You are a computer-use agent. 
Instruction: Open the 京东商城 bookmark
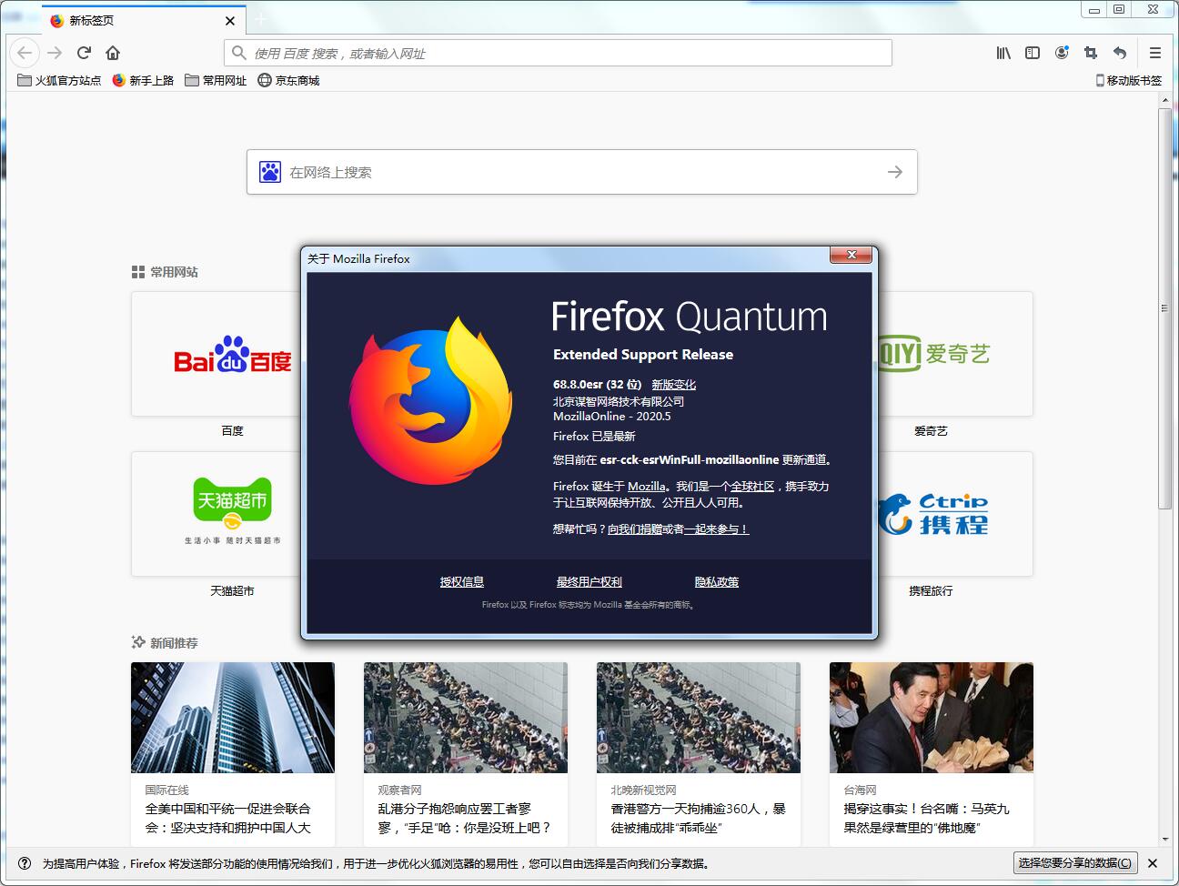[x=288, y=80]
